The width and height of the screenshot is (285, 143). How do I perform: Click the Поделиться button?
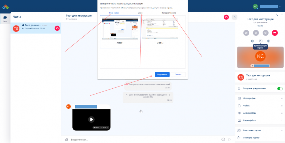(x=162, y=75)
